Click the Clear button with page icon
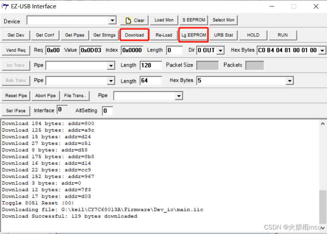Viewport: 327px width, 234px height. pyautogui.click(x=135, y=20)
